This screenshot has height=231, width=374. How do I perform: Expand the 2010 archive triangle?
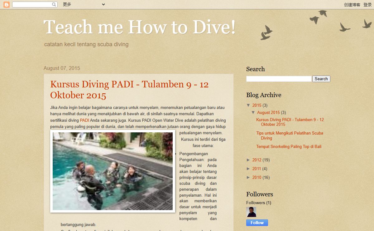248,177
